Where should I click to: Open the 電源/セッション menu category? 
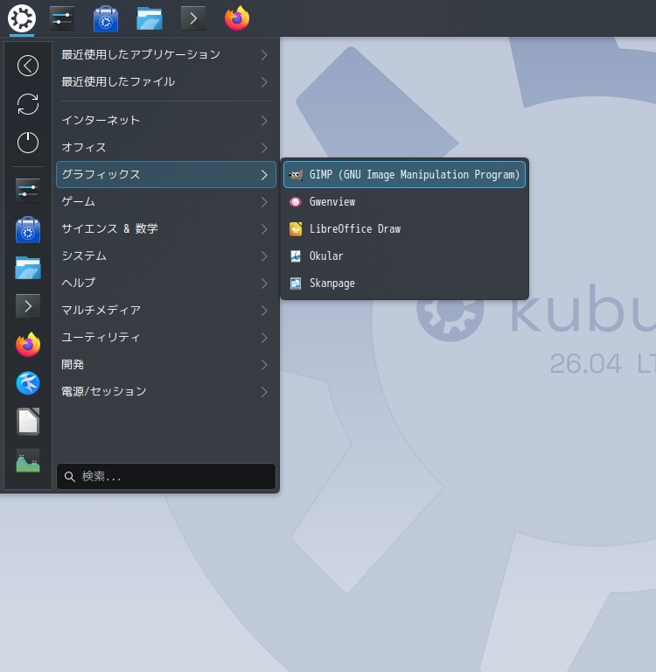[x=166, y=392]
